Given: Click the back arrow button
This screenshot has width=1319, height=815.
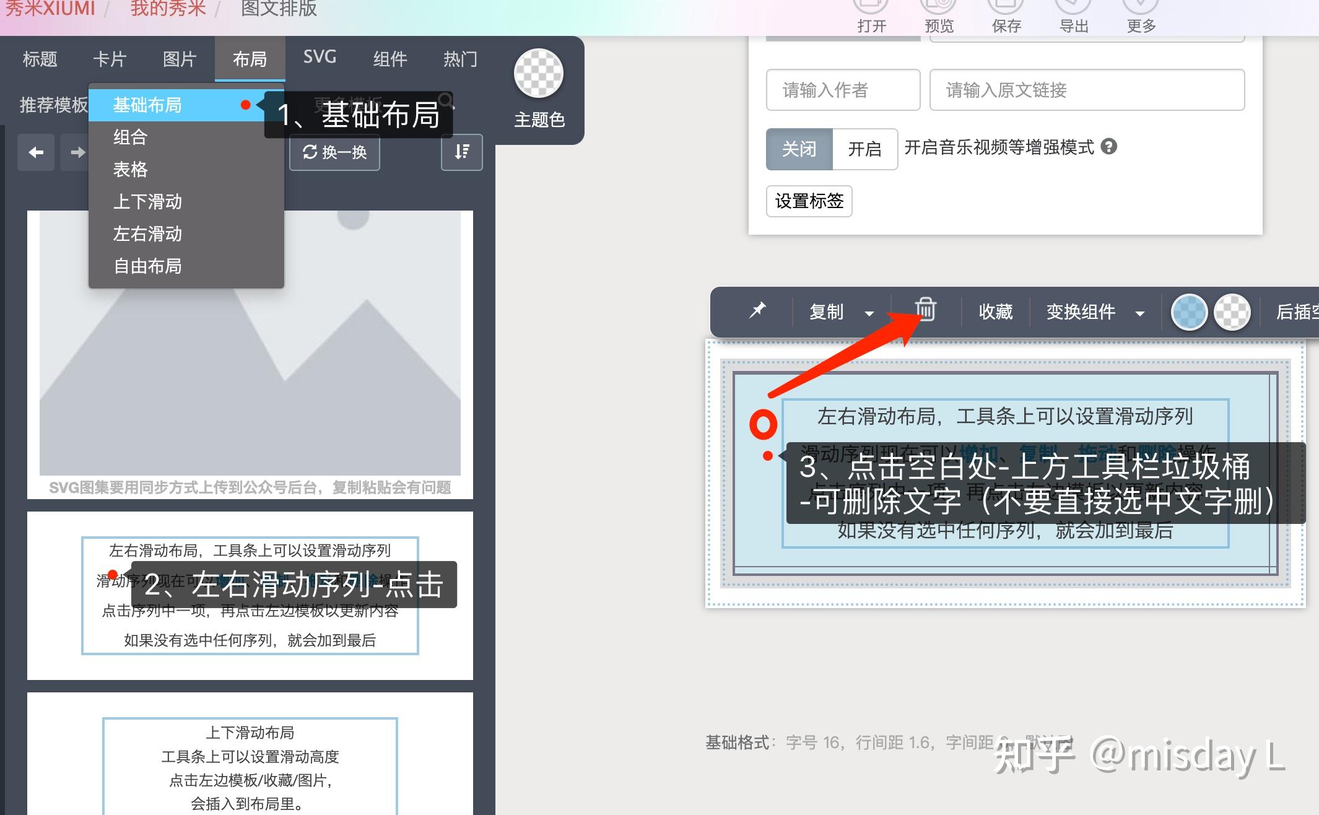Looking at the screenshot, I should click(36, 152).
